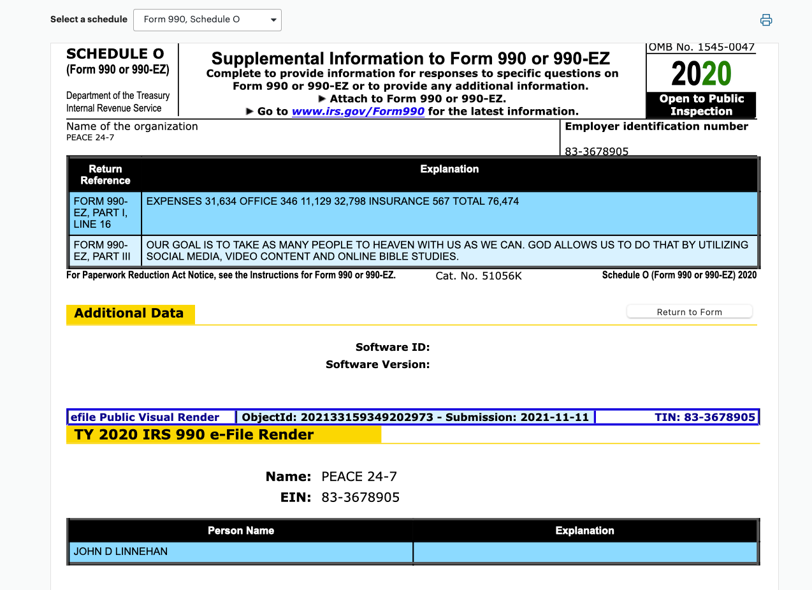The height and width of the screenshot is (590, 812).
Task: Click the ObjectId 202133159349202973 submission text
Action: 416,418
